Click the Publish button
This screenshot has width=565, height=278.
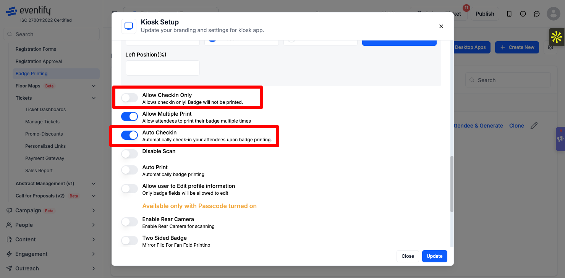485,14
